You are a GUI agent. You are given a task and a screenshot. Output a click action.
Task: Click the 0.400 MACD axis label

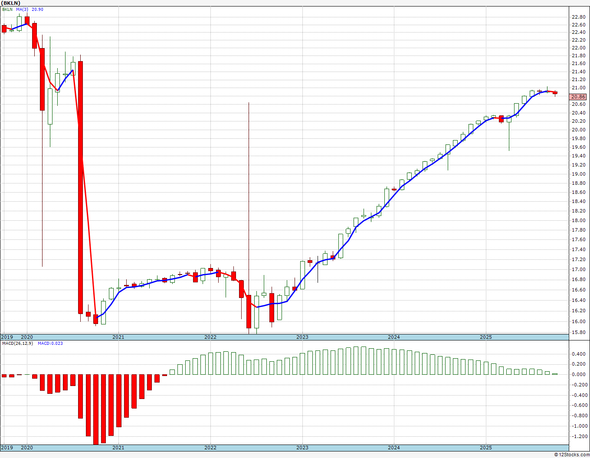[580, 354]
